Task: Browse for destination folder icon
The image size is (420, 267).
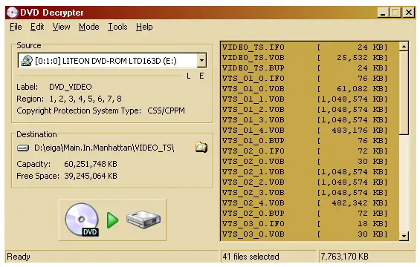Action: 201,148
